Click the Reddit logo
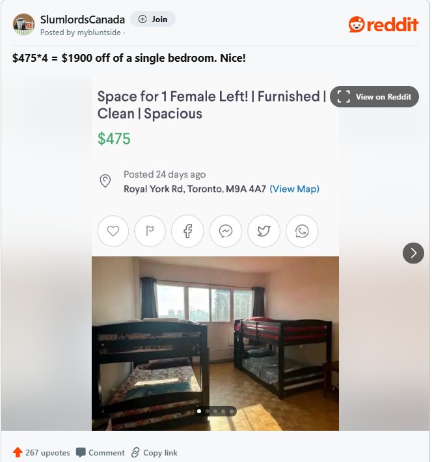This screenshot has height=462, width=432. pyautogui.click(x=383, y=25)
